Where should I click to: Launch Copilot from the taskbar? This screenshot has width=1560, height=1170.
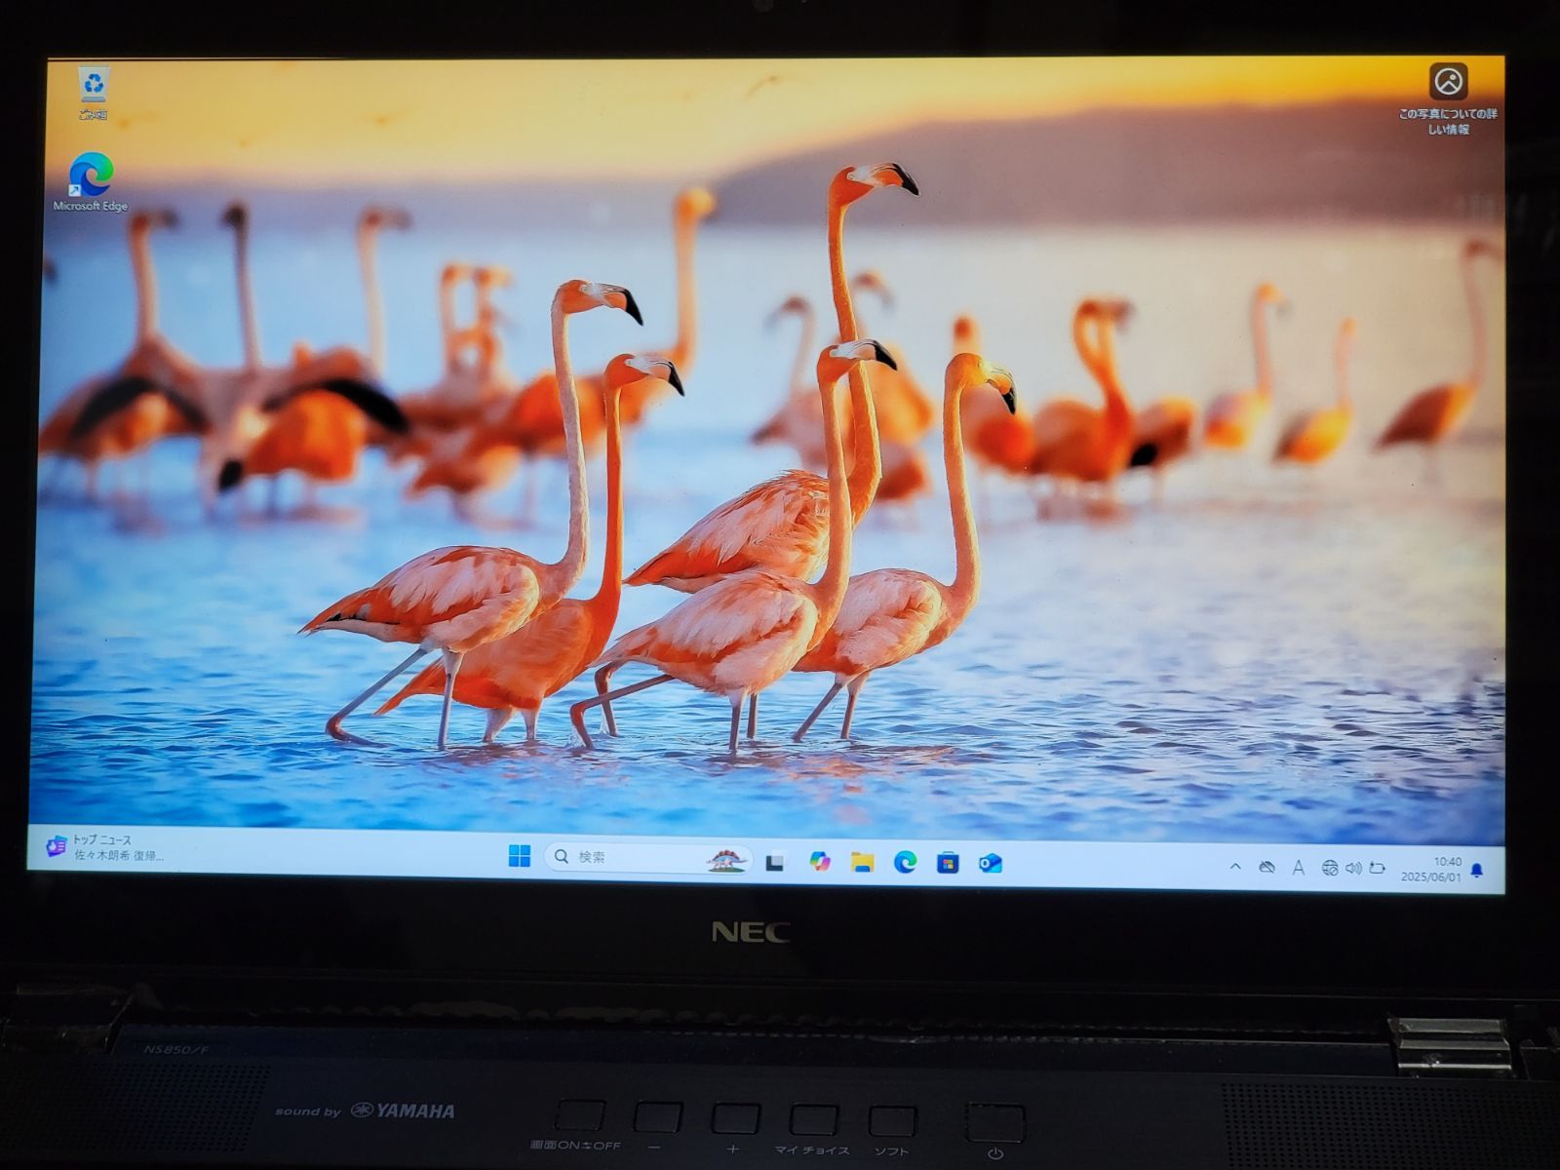820,862
